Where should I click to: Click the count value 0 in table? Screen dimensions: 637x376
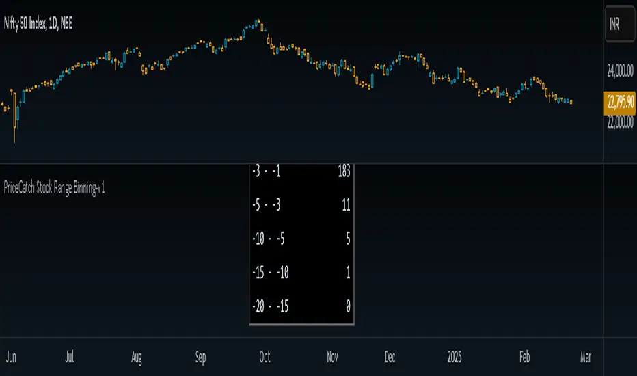click(x=348, y=306)
